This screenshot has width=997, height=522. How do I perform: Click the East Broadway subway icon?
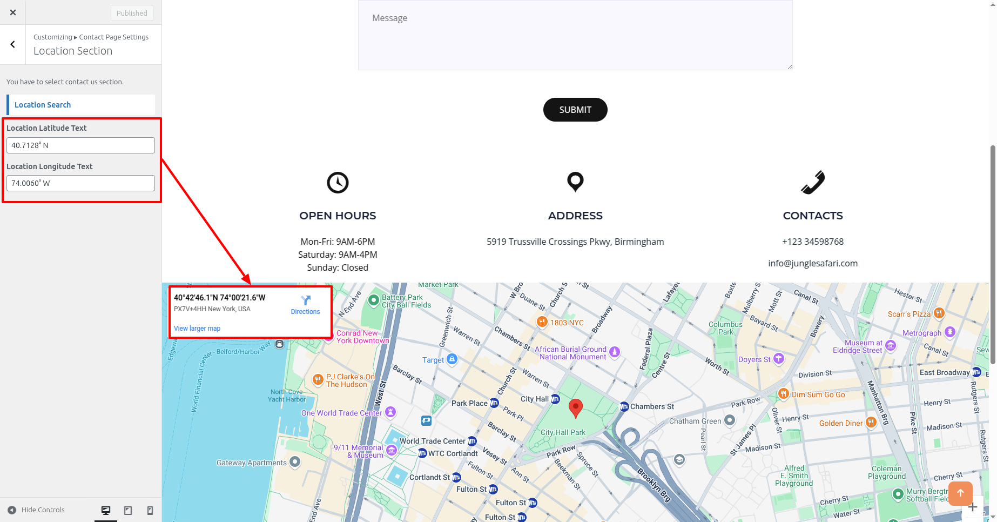pos(976,372)
